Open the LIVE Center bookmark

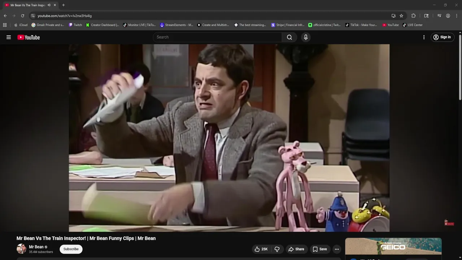[x=413, y=25]
